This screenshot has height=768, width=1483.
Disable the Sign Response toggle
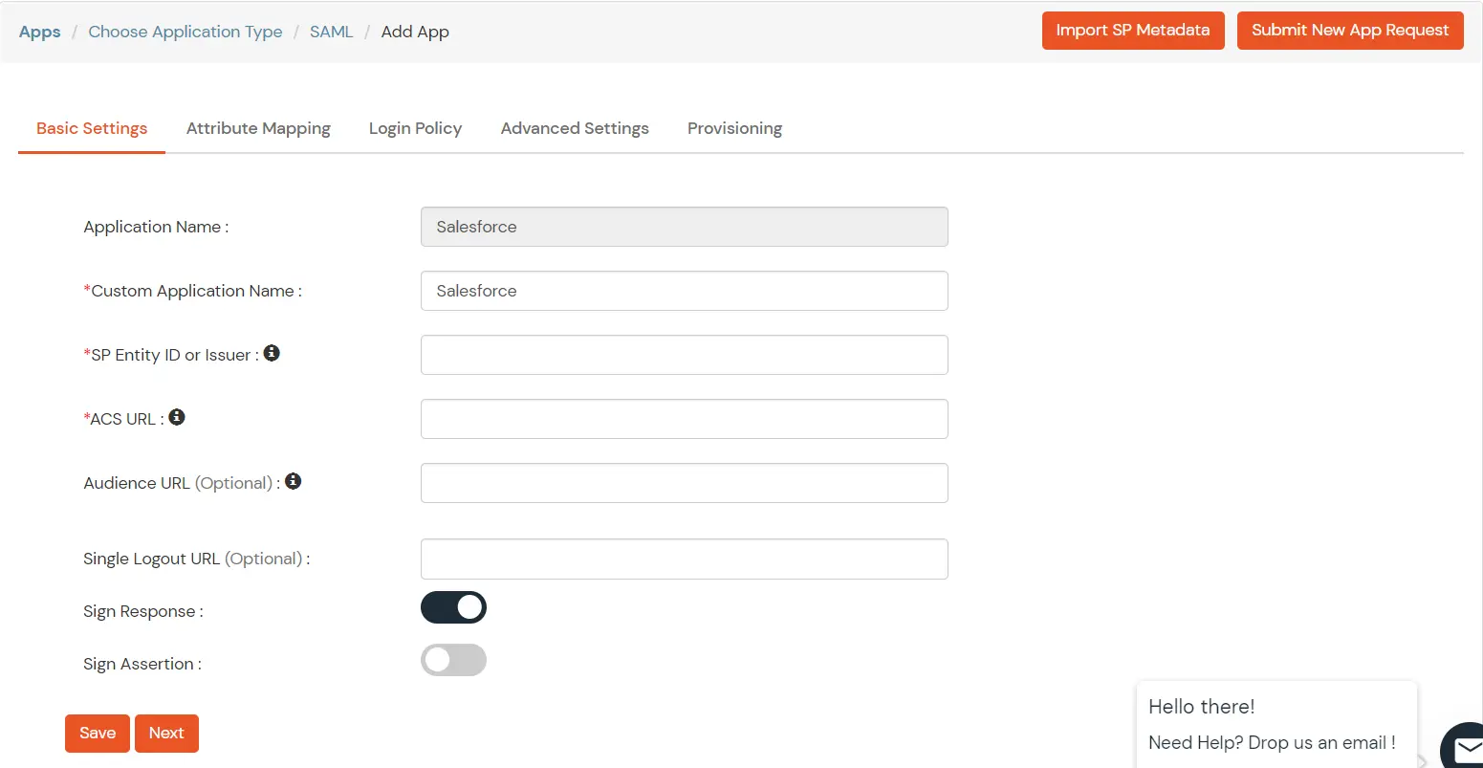coord(453,607)
